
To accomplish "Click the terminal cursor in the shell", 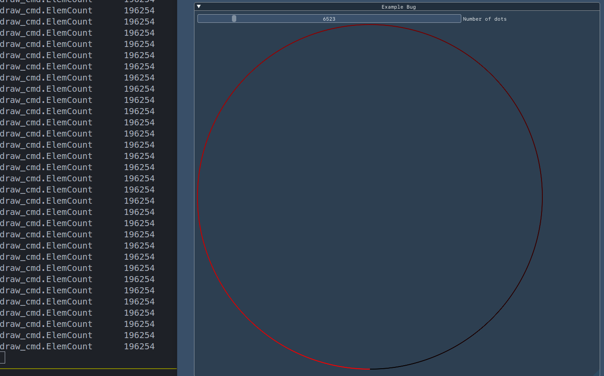I will tap(2, 357).
